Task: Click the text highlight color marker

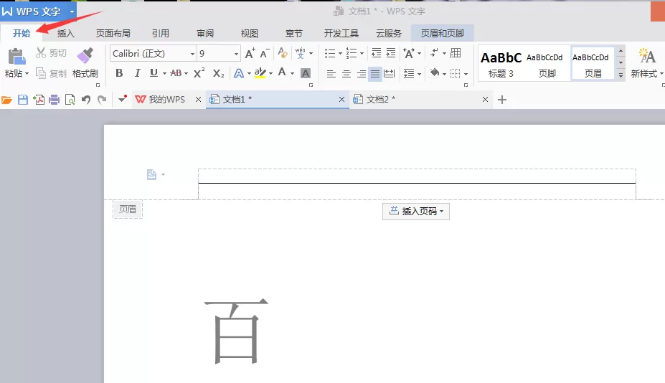Action: (x=260, y=73)
